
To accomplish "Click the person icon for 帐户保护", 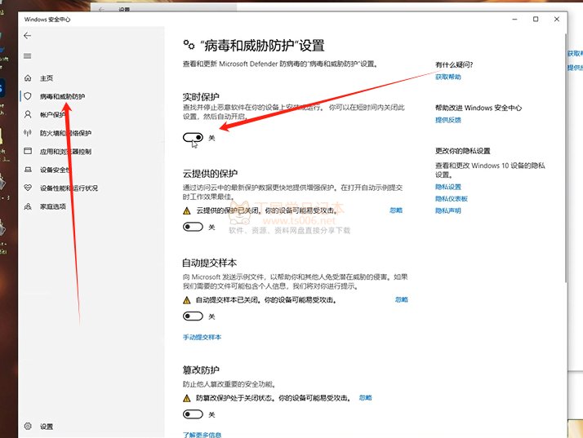I will (x=28, y=114).
